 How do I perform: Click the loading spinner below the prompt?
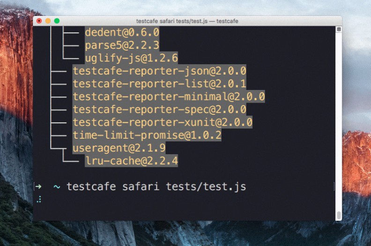click(38, 199)
